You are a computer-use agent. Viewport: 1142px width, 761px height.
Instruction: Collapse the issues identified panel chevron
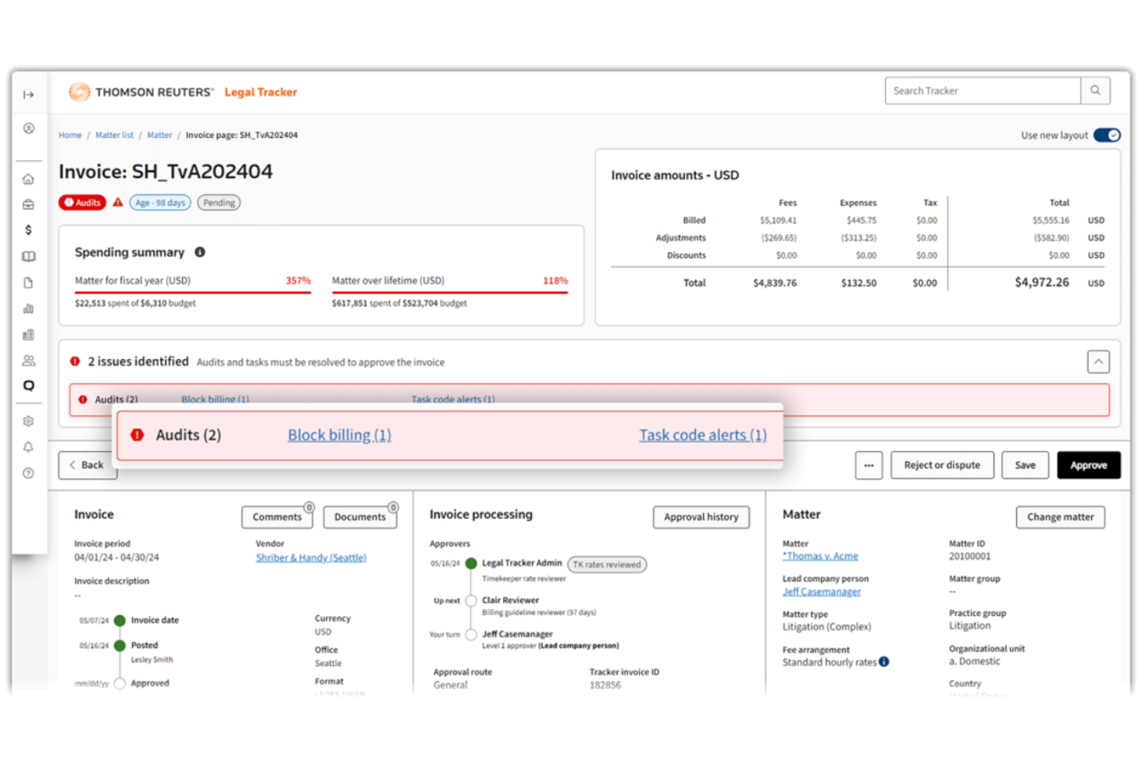1098,362
